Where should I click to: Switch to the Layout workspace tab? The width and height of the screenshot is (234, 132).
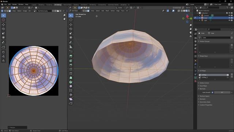click(x=34, y=5)
